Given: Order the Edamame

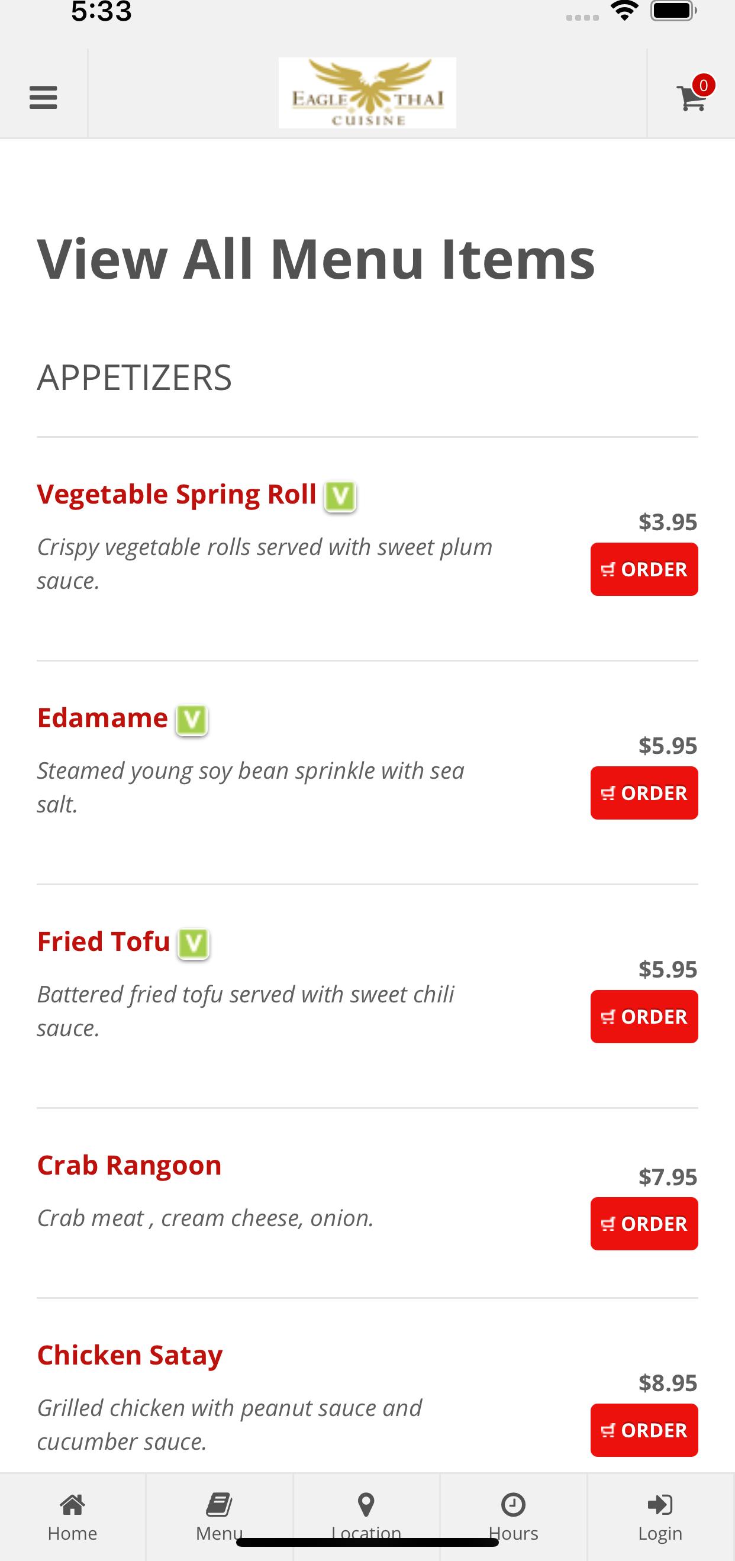Looking at the screenshot, I should [x=644, y=792].
